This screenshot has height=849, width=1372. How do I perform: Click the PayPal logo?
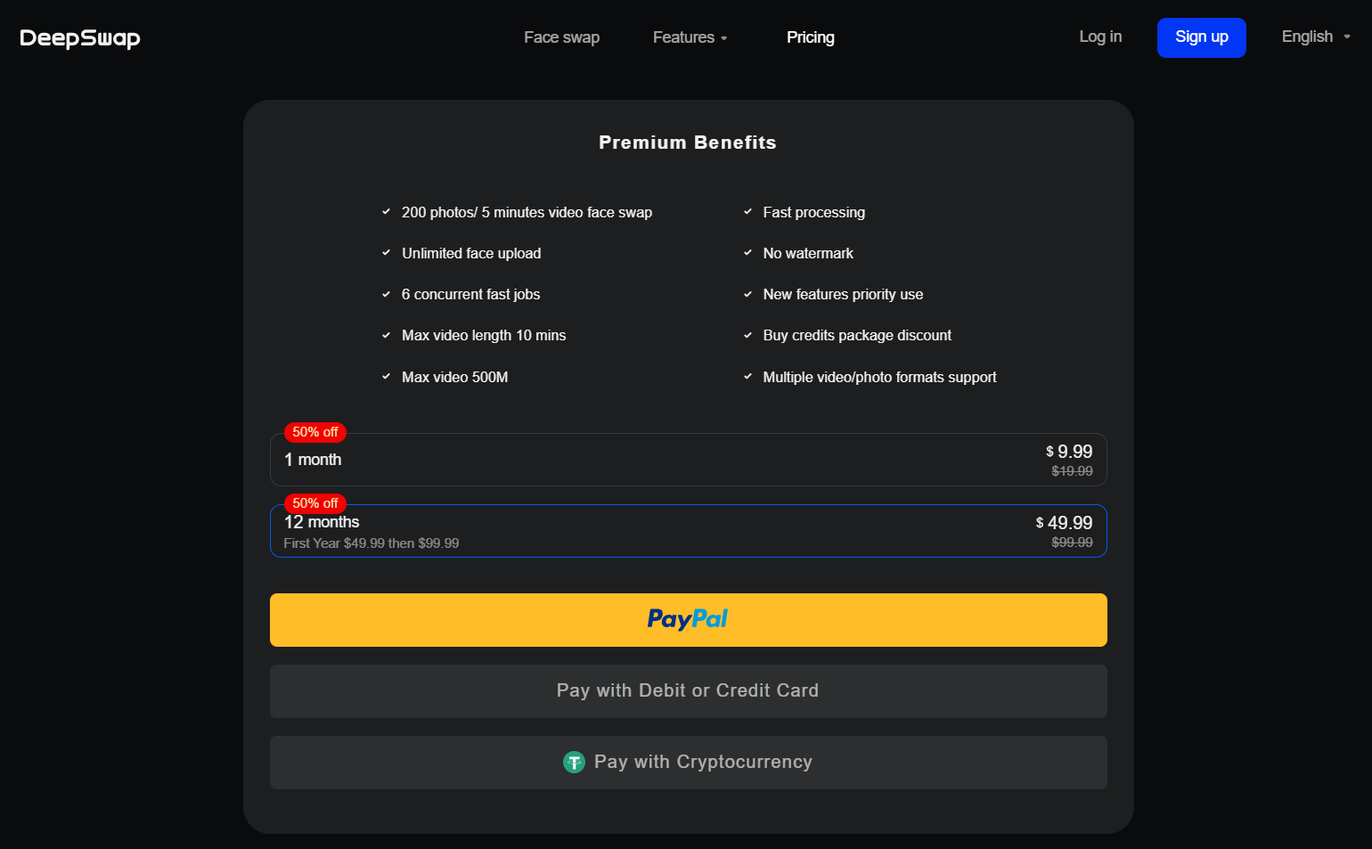pos(687,619)
